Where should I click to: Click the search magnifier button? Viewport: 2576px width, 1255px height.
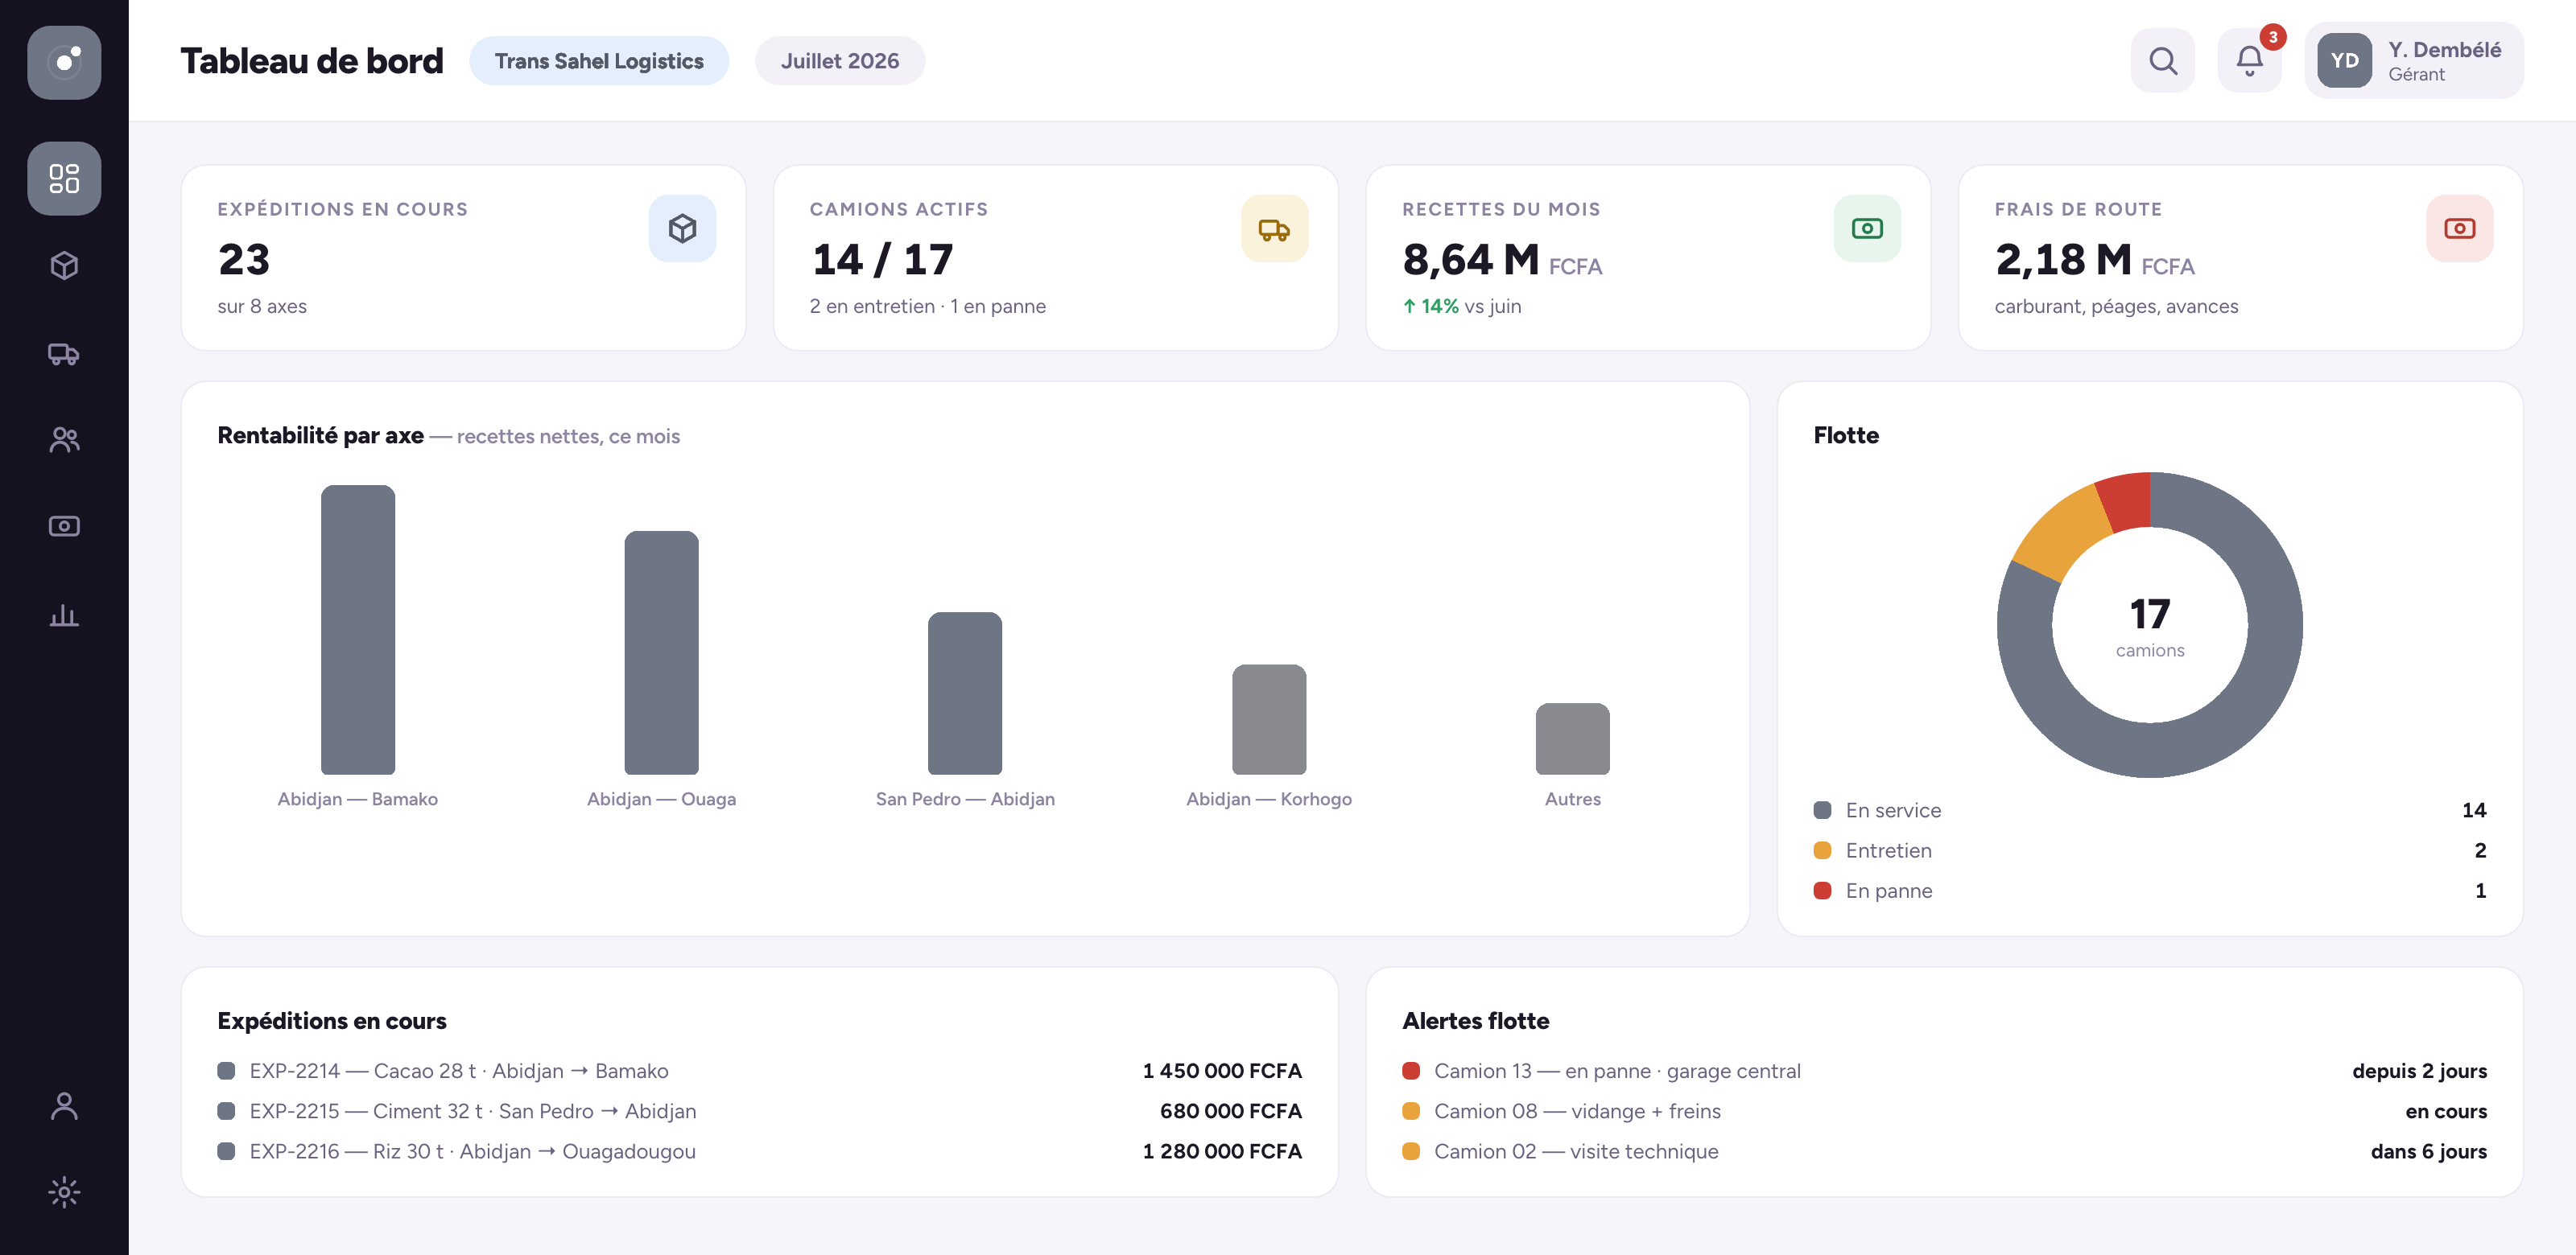(x=2162, y=61)
